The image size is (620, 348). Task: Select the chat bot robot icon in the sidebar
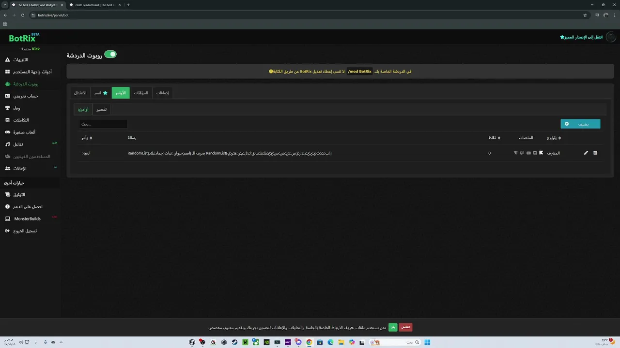tap(7, 84)
